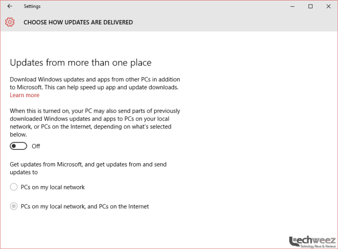Turn on the update sharing toggle
Image resolution: width=338 pixels, height=249 pixels.
19,146
